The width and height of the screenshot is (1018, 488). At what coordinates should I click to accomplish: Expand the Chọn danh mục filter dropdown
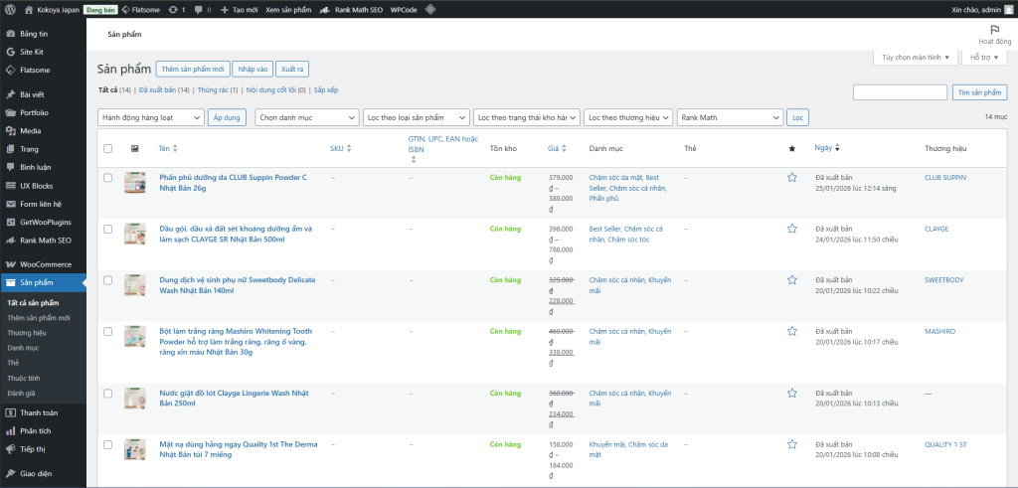[306, 117]
